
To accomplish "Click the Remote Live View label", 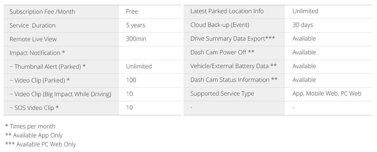I will pos(33,39).
